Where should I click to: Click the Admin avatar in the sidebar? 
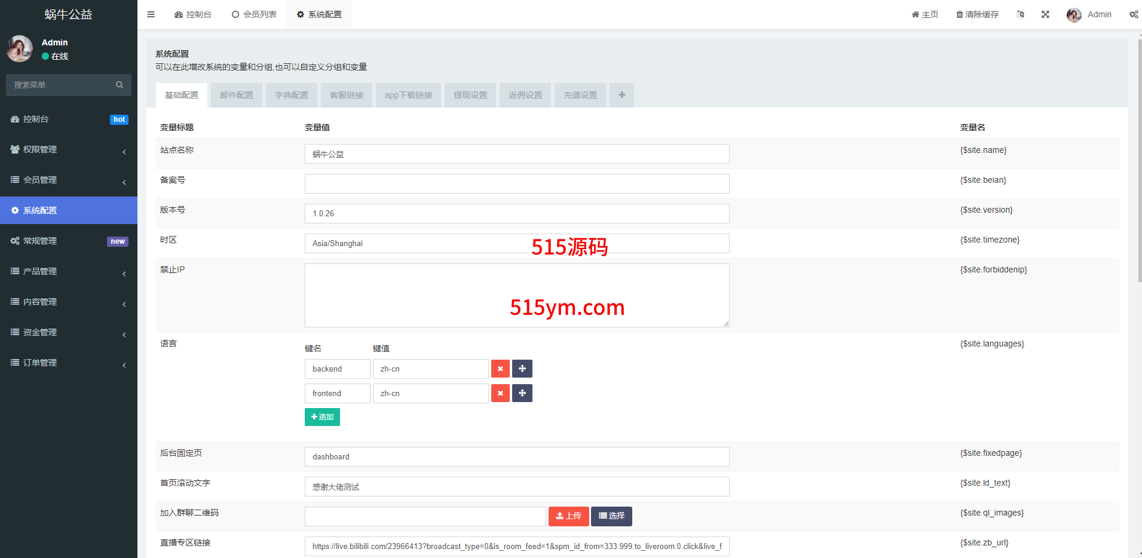tap(20, 49)
